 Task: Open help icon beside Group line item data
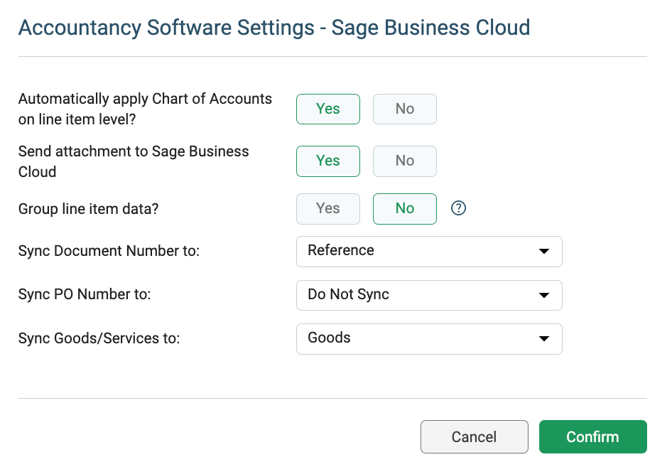click(458, 208)
